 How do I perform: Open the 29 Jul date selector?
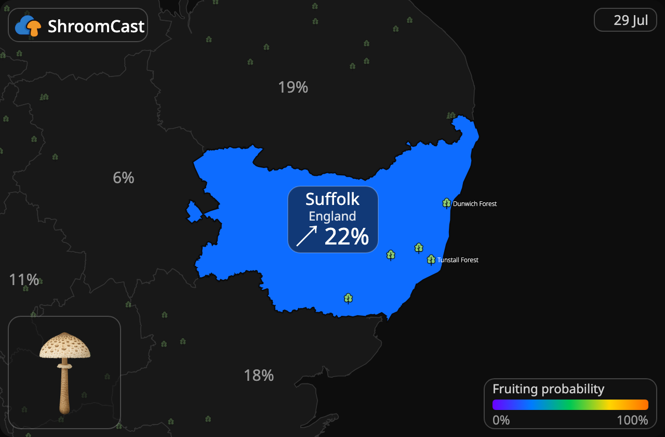(x=626, y=20)
